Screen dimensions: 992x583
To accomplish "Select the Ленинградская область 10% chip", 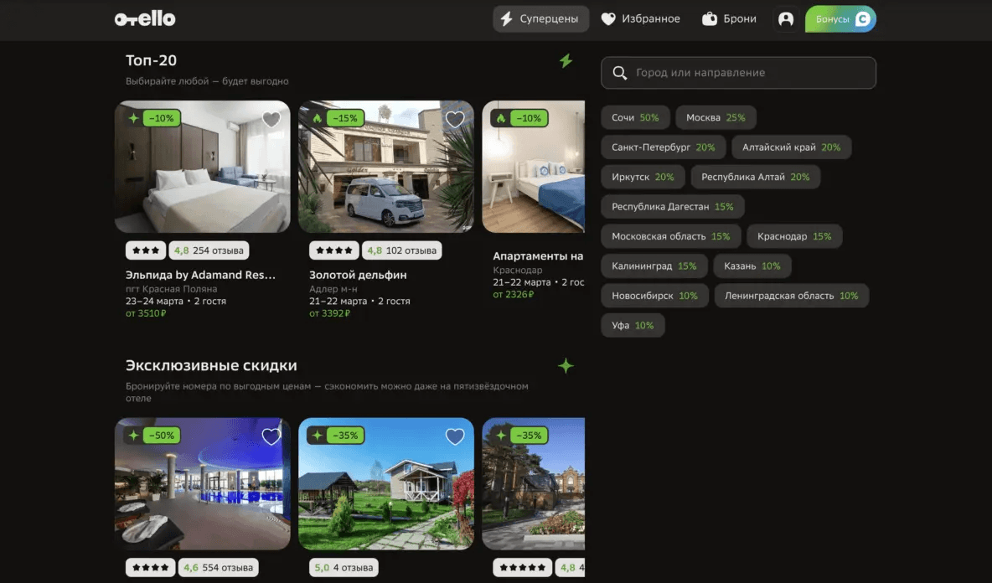I will pos(792,296).
